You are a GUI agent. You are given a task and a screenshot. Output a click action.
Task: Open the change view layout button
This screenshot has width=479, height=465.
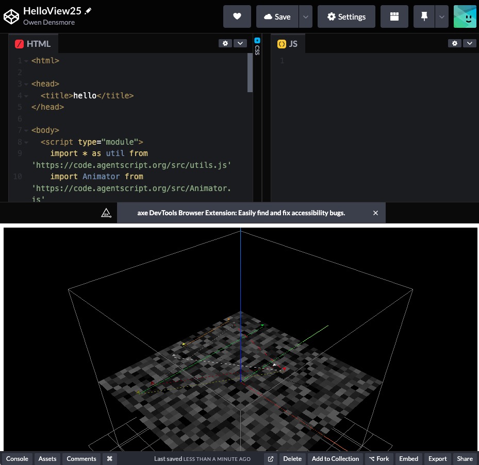[x=394, y=16]
